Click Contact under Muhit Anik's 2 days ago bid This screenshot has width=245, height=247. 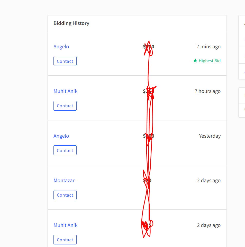65,240
